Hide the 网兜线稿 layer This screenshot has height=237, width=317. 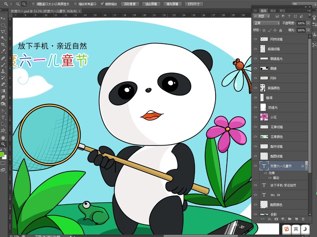coord(255,39)
